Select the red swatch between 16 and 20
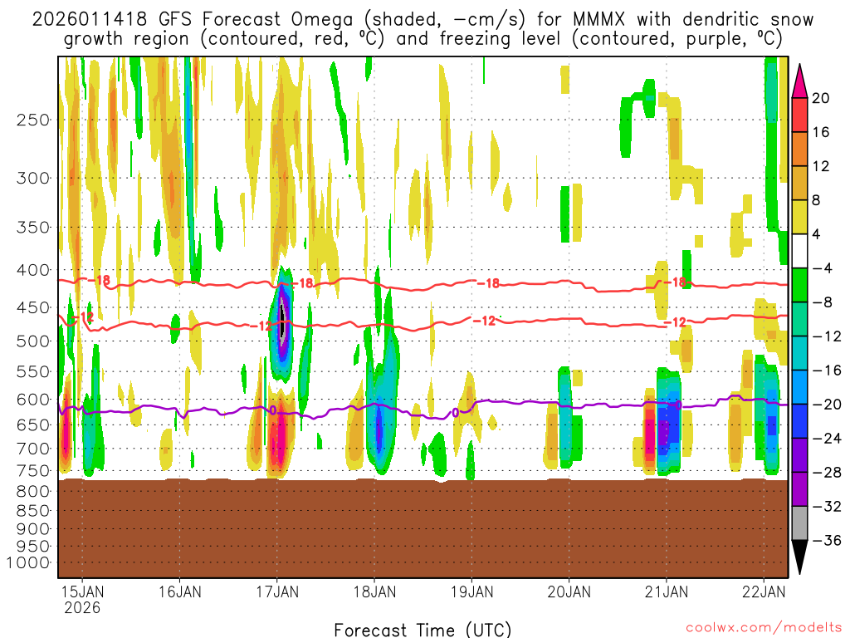The width and height of the screenshot is (850, 638). 800,115
